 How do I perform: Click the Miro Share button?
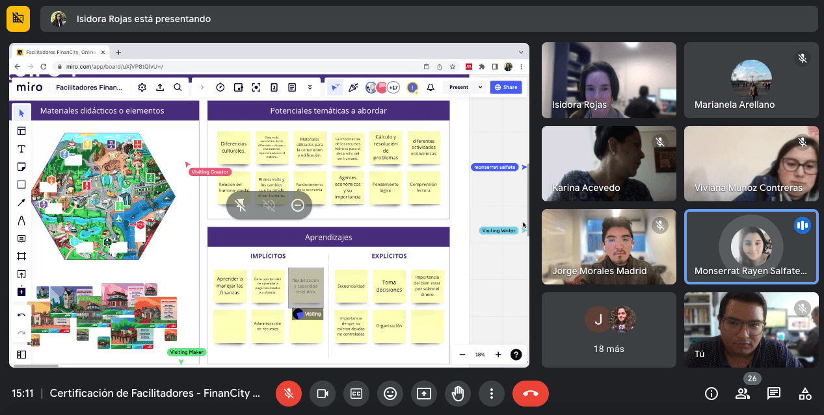506,87
